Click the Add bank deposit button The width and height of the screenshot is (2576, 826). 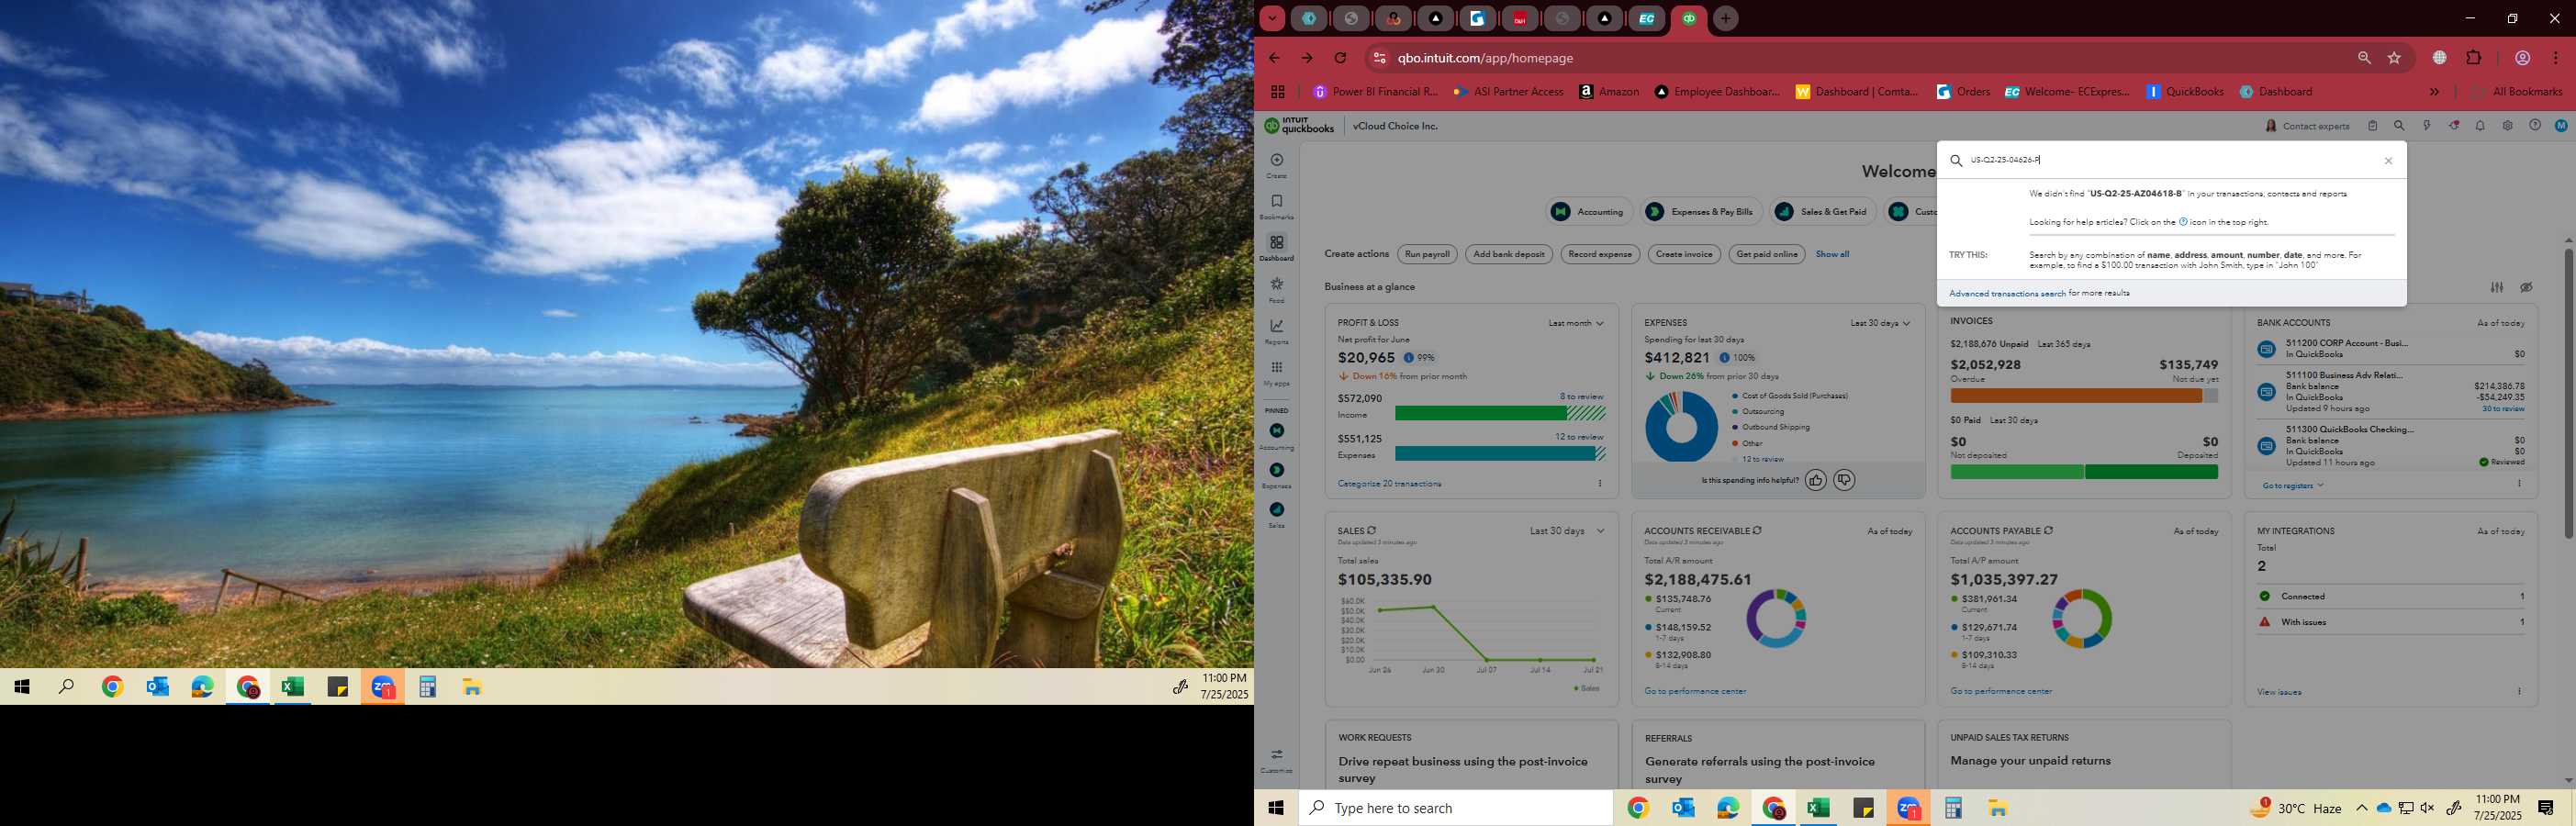1508,254
